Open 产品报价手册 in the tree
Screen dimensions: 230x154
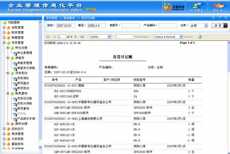click(x=26, y=118)
